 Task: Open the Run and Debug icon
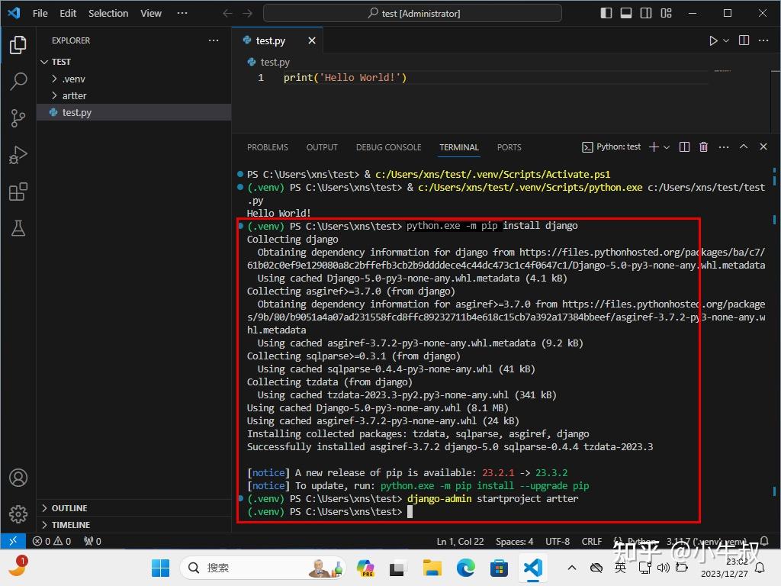18,155
